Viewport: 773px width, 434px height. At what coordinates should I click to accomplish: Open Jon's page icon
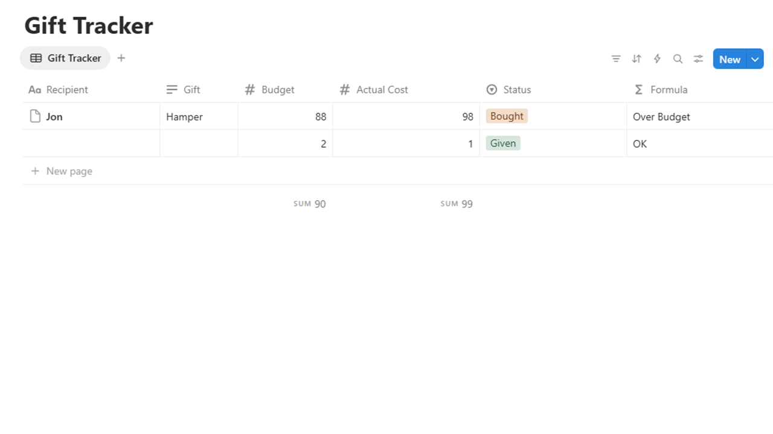pos(36,116)
